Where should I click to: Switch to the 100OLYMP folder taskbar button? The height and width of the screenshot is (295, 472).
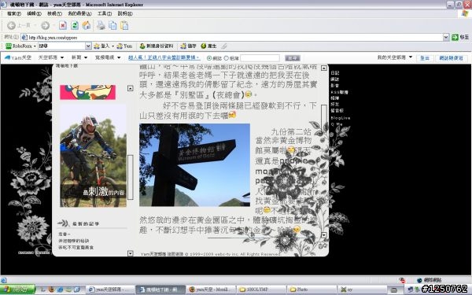pyautogui.click(x=261, y=289)
